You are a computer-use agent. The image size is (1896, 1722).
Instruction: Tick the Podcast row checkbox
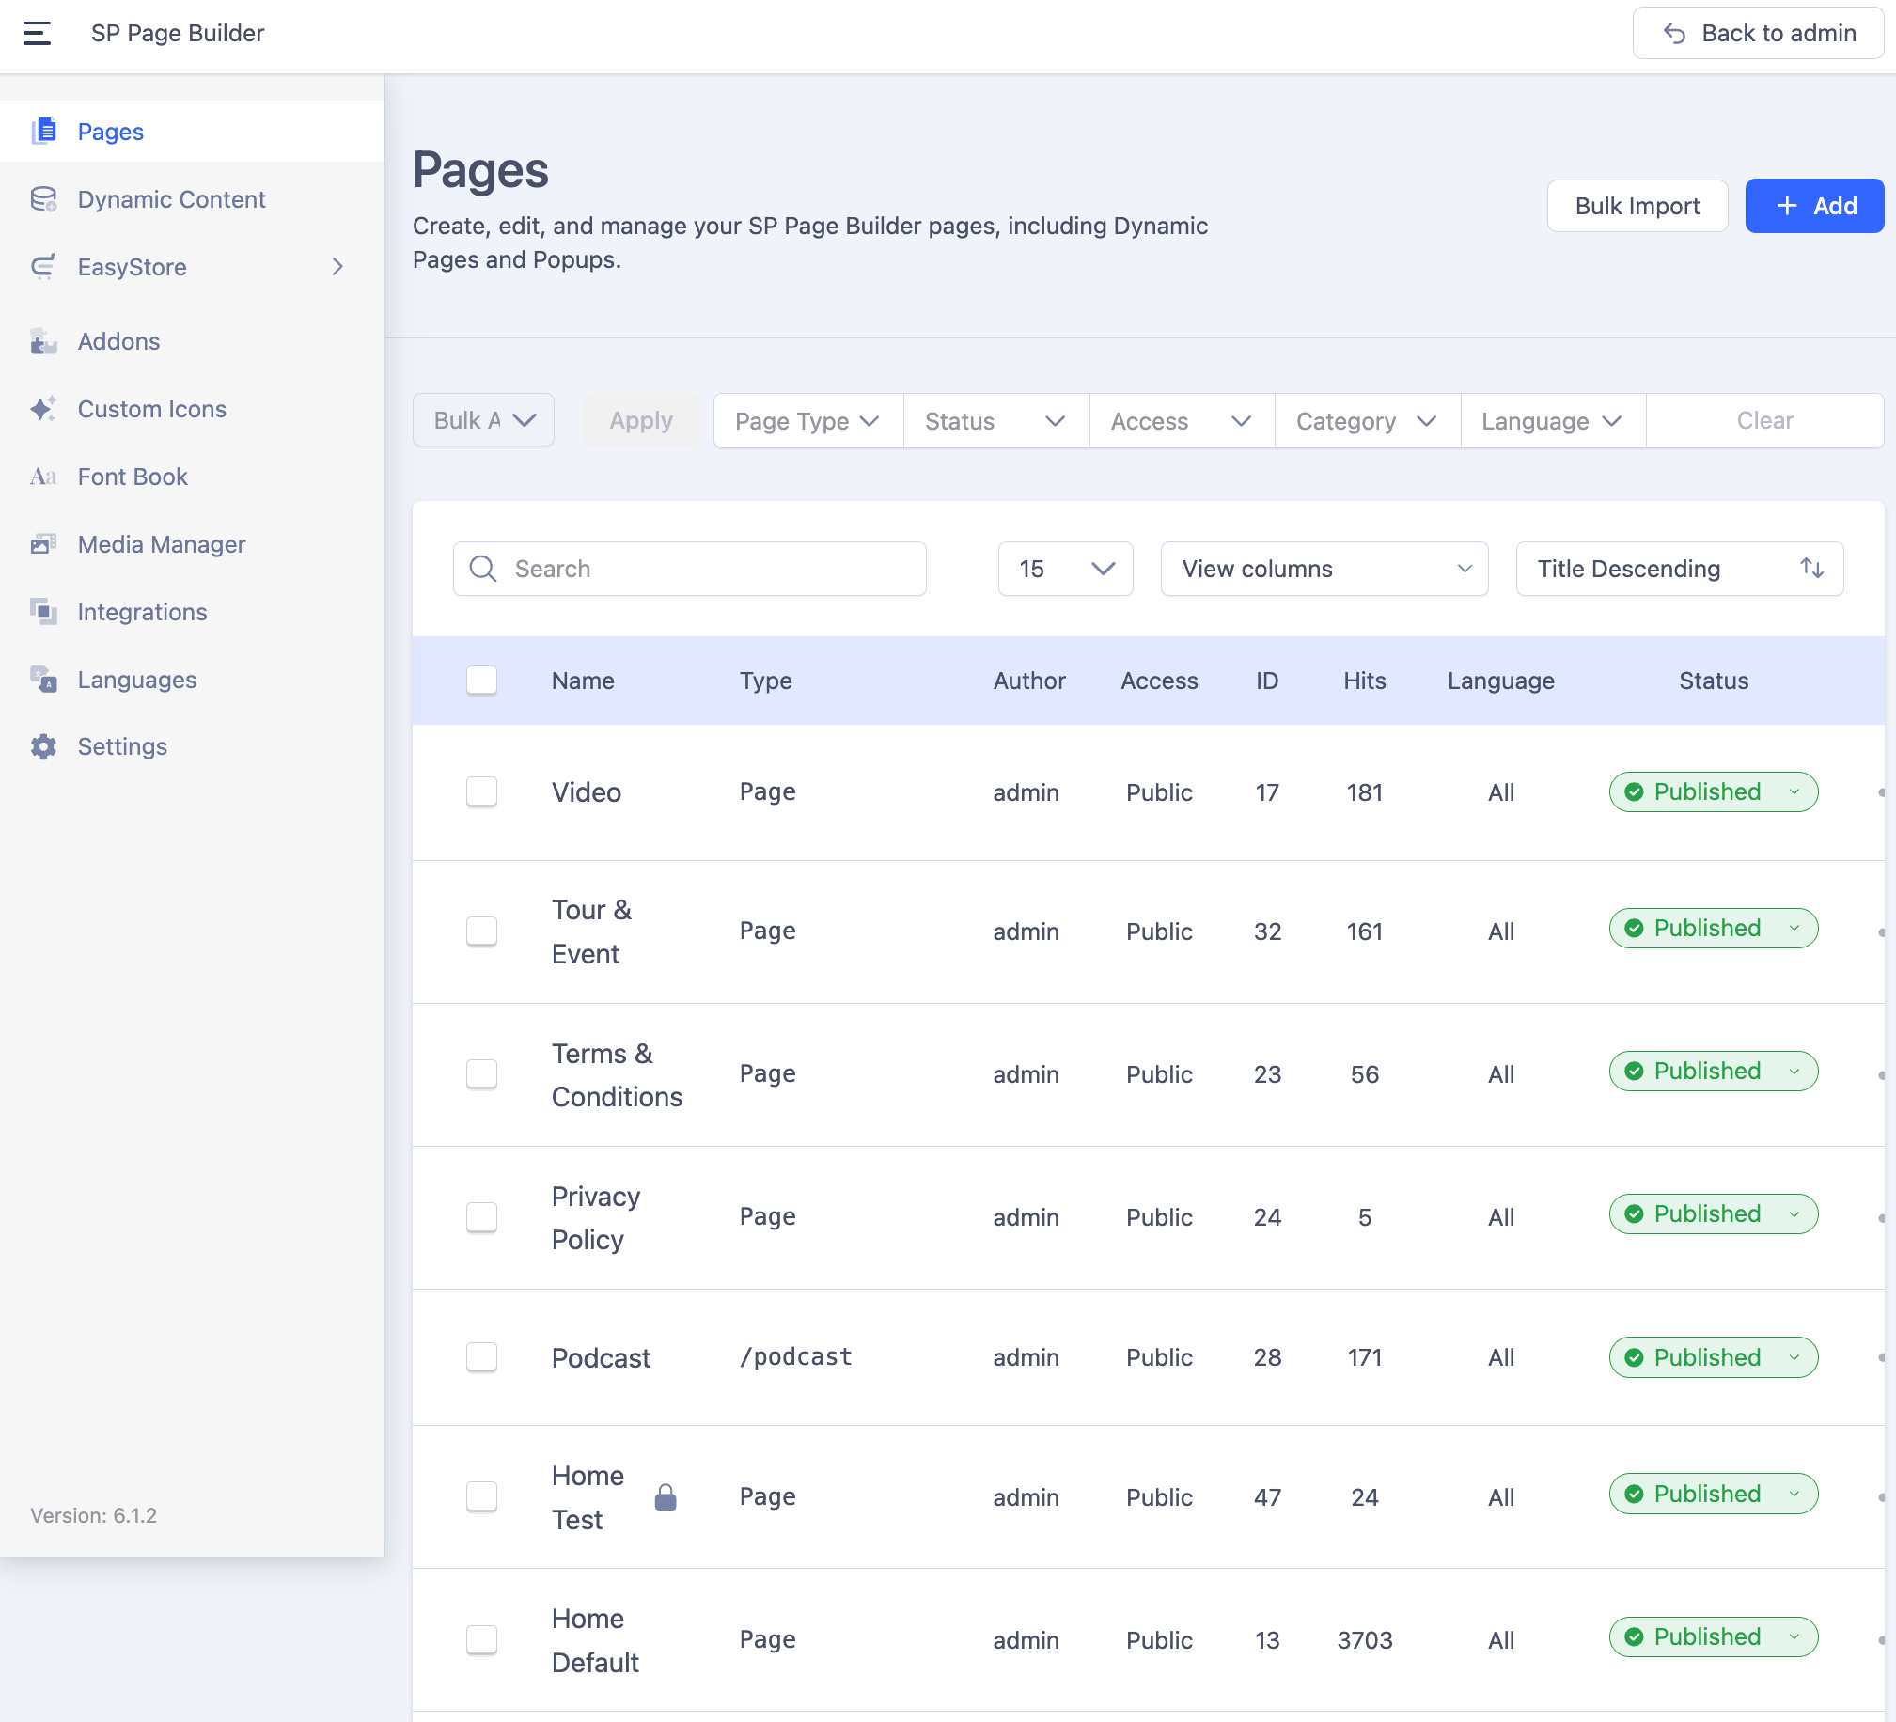click(x=481, y=1357)
